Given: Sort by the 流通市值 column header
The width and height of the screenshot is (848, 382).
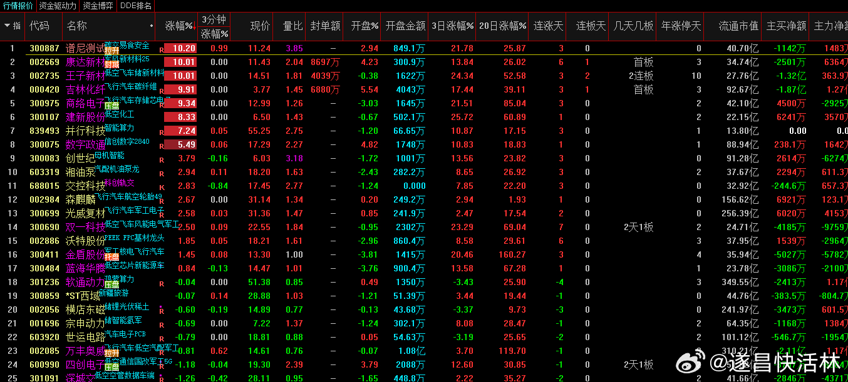Looking at the screenshot, I should click(738, 26).
